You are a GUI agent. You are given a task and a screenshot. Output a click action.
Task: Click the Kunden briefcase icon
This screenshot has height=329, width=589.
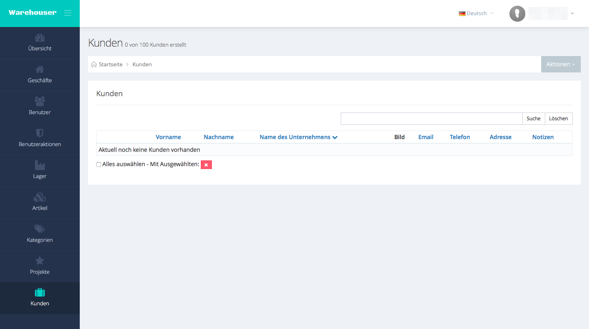point(40,293)
